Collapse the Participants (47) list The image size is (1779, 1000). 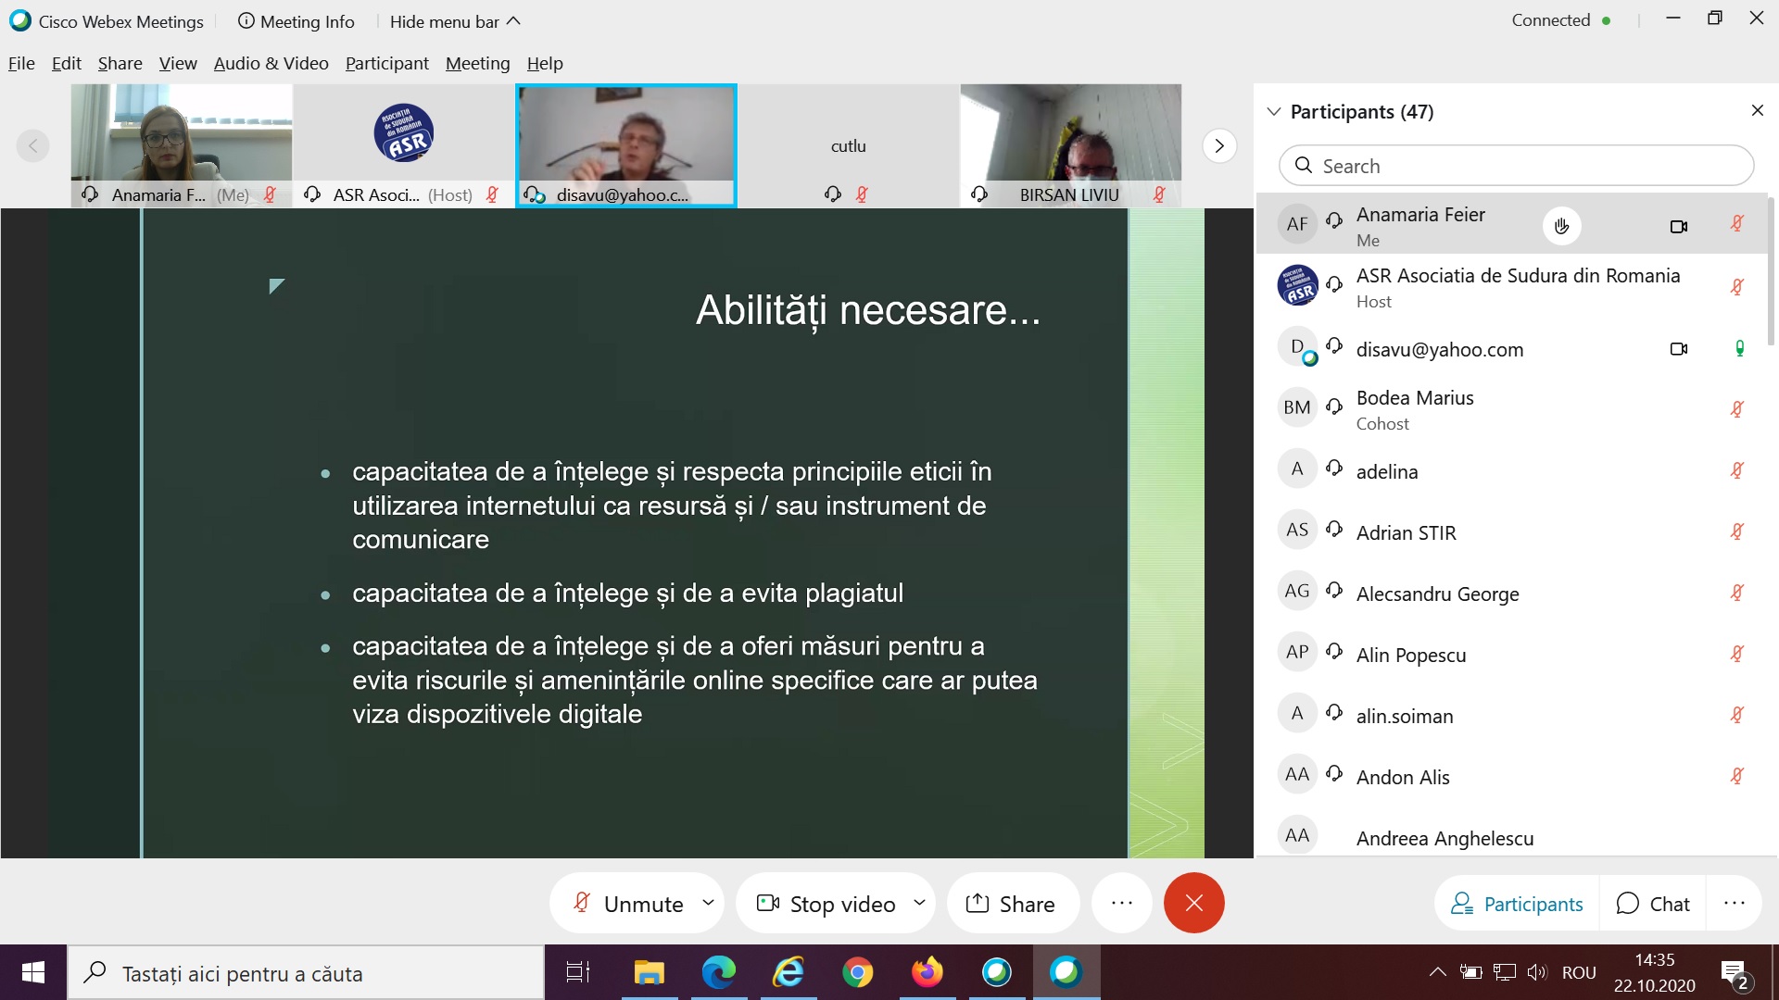click(x=1274, y=112)
